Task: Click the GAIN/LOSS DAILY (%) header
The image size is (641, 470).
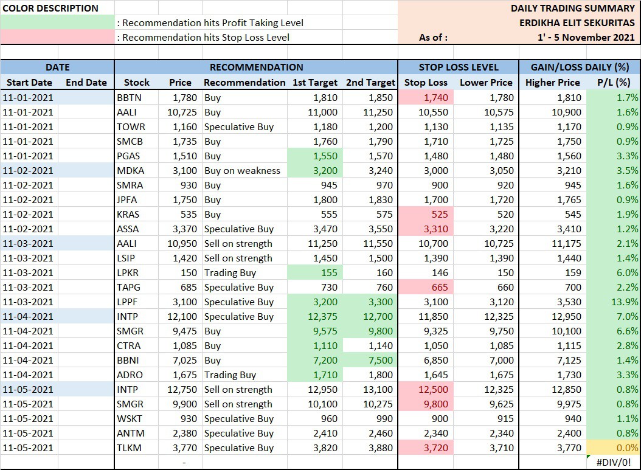Action: [579, 67]
